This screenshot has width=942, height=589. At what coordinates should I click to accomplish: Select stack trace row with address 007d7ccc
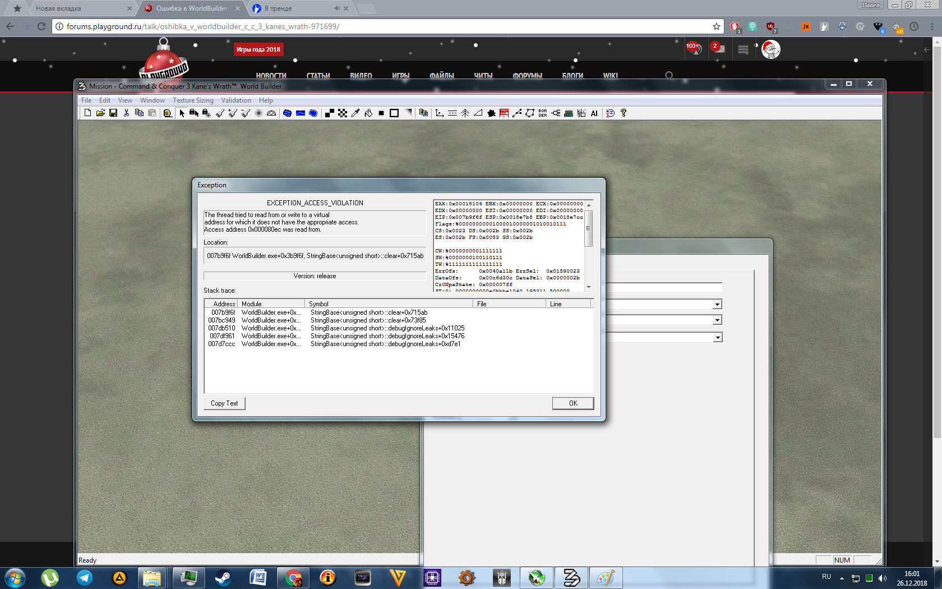click(x=399, y=344)
